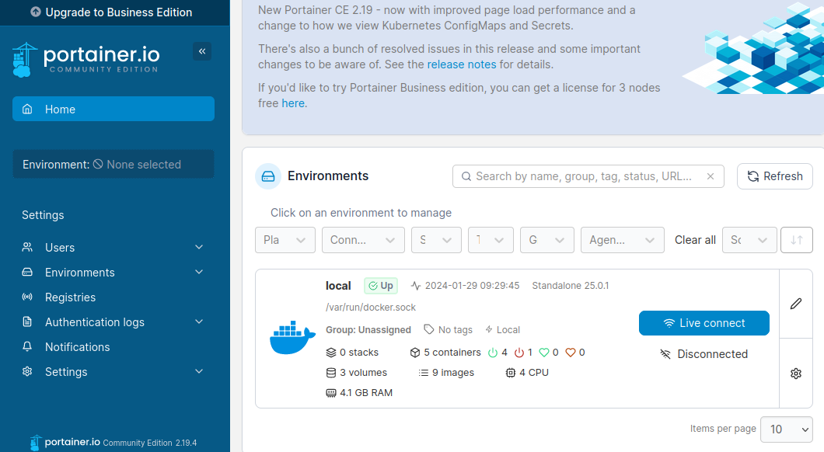
Task: Click the Environments drive icon in sidebar
Action: [27, 272]
